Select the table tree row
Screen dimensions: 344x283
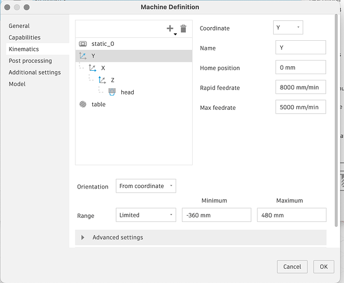134,104
